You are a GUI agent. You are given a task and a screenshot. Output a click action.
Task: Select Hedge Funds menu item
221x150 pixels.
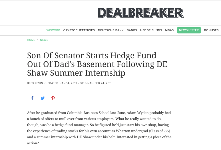coord(151,30)
